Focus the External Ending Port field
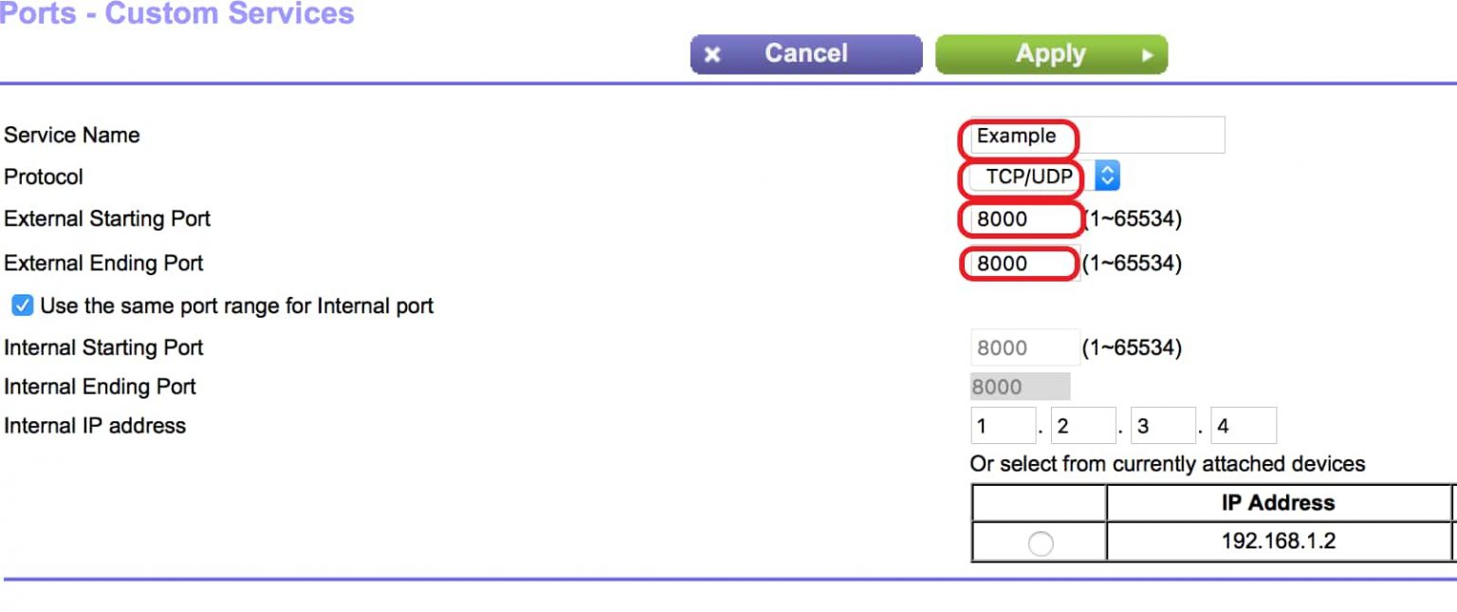Viewport: 1457px width, 612px height. (x=1021, y=263)
